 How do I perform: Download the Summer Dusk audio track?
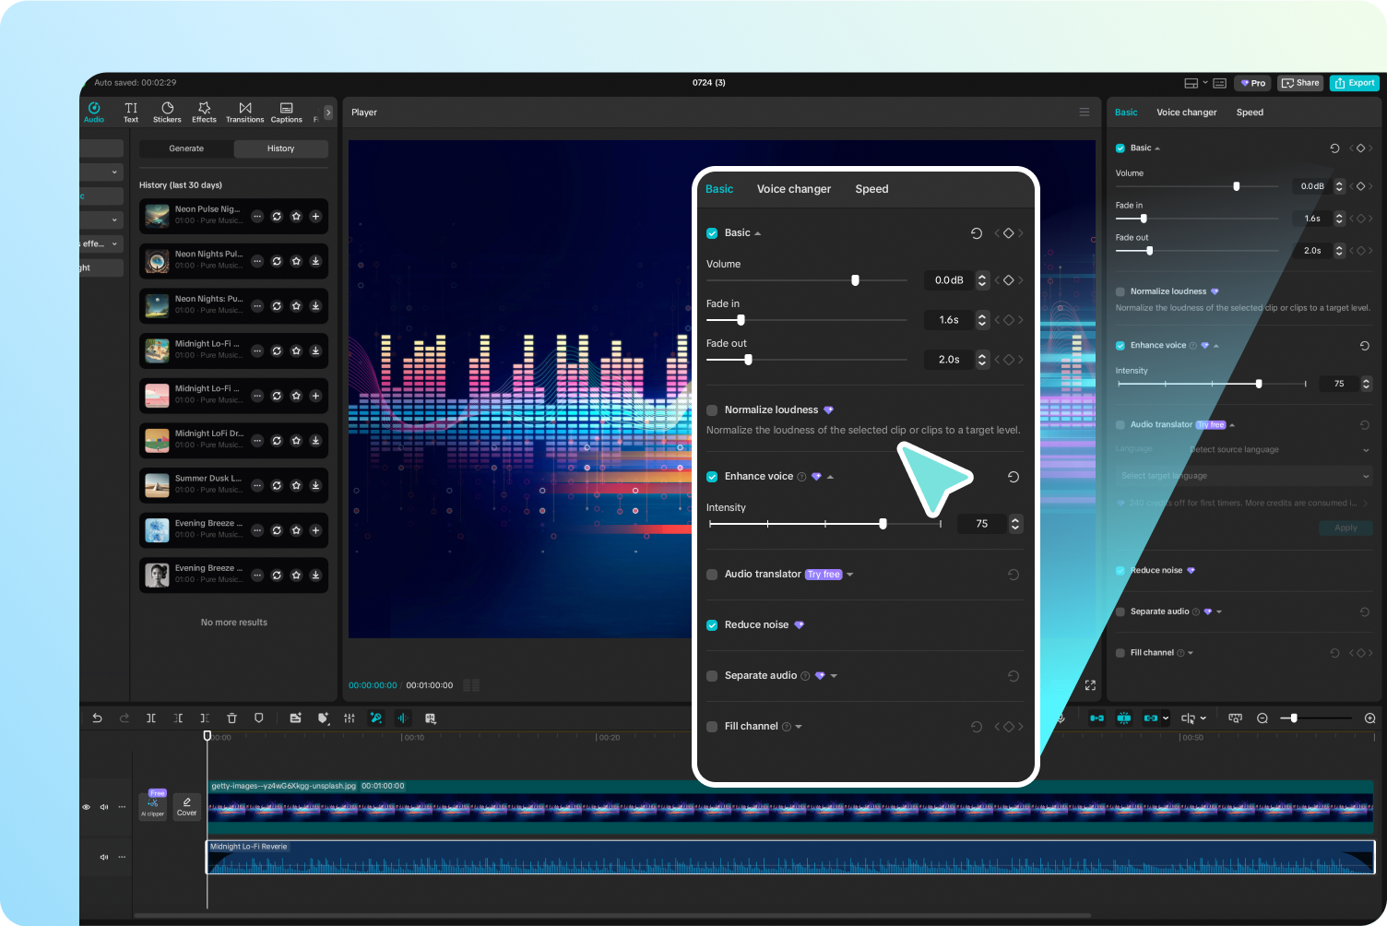coord(315,485)
